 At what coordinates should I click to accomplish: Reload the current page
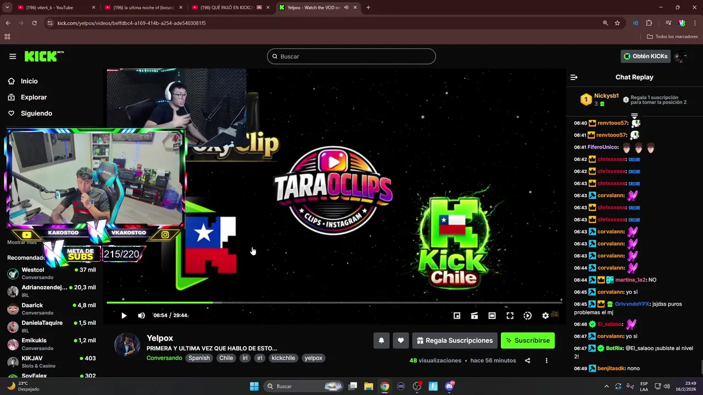pos(34,23)
